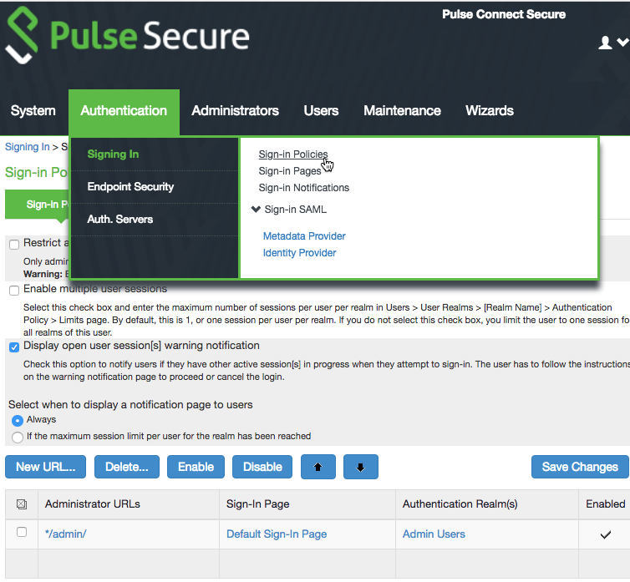Click the New URL... button
This screenshot has width=630, height=582.
point(45,467)
